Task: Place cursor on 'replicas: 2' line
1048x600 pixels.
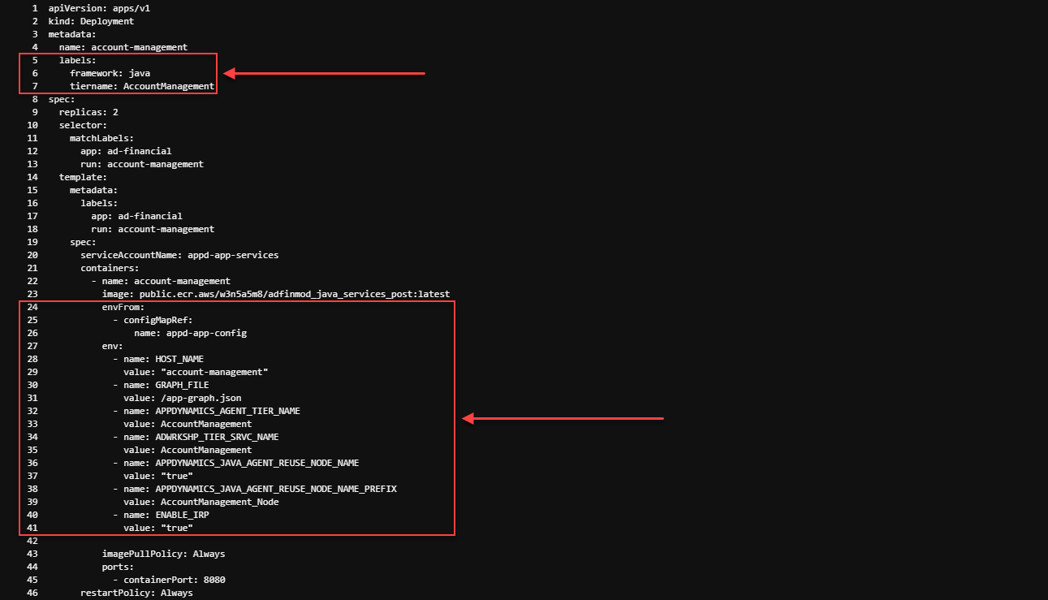Action: 88,112
